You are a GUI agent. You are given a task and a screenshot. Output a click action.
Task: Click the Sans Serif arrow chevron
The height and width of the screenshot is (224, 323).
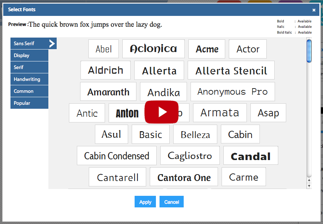point(52,43)
